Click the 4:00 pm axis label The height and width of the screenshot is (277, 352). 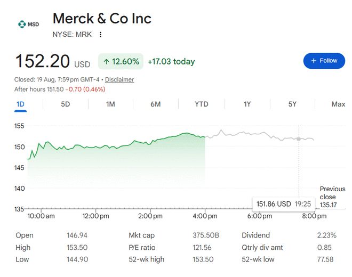coord(205,216)
